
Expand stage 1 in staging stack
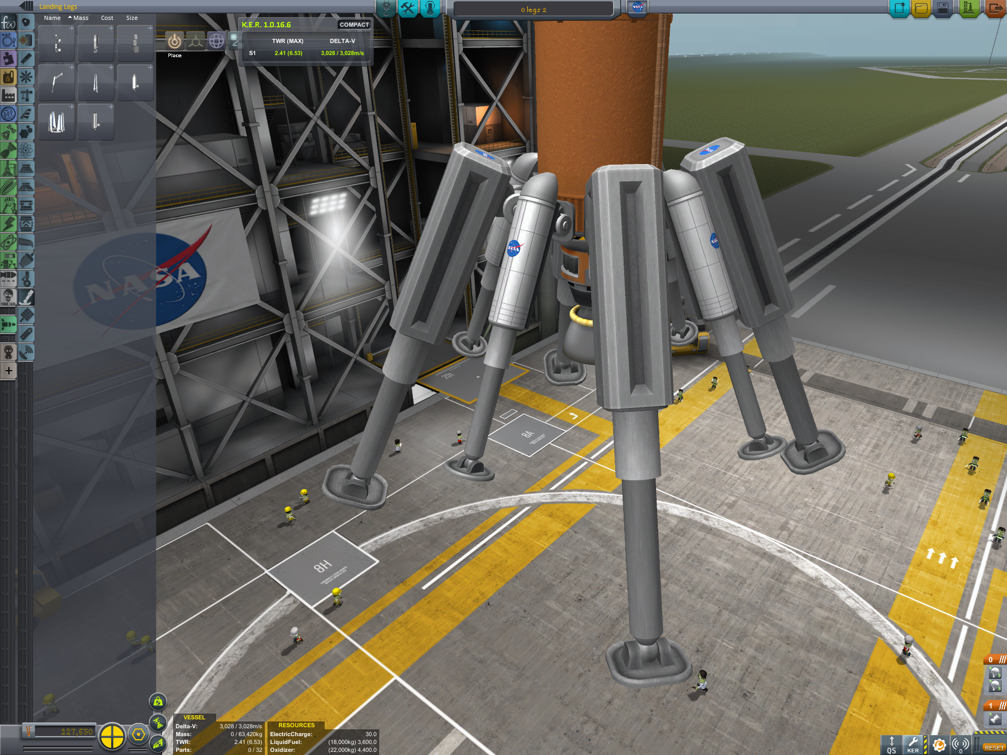point(995,706)
